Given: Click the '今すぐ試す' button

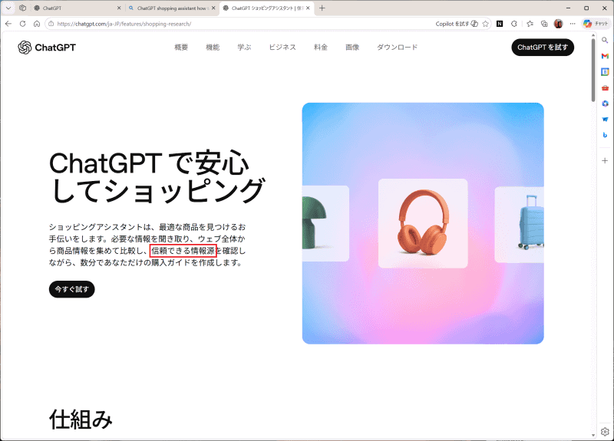Looking at the screenshot, I should 71,289.
